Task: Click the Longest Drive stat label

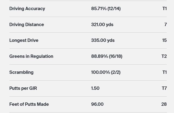Action: pyautogui.click(x=24, y=40)
